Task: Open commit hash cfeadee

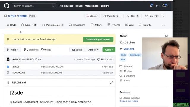Action: [x=78, y=59]
